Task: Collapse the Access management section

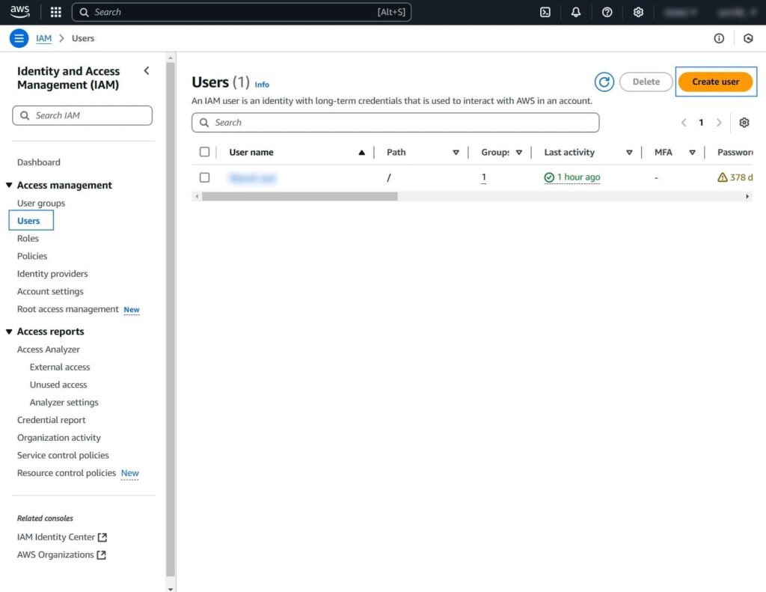Action: 10,186
